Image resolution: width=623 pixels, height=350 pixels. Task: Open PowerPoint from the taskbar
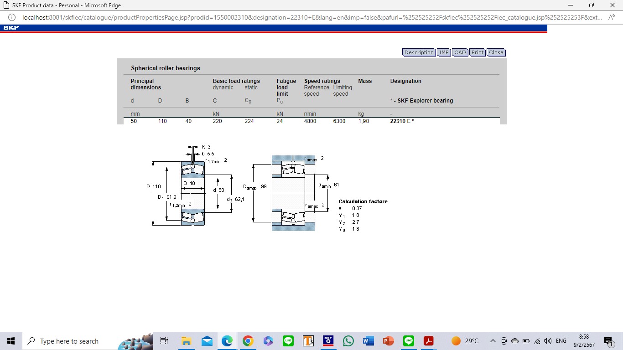coord(388,341)
